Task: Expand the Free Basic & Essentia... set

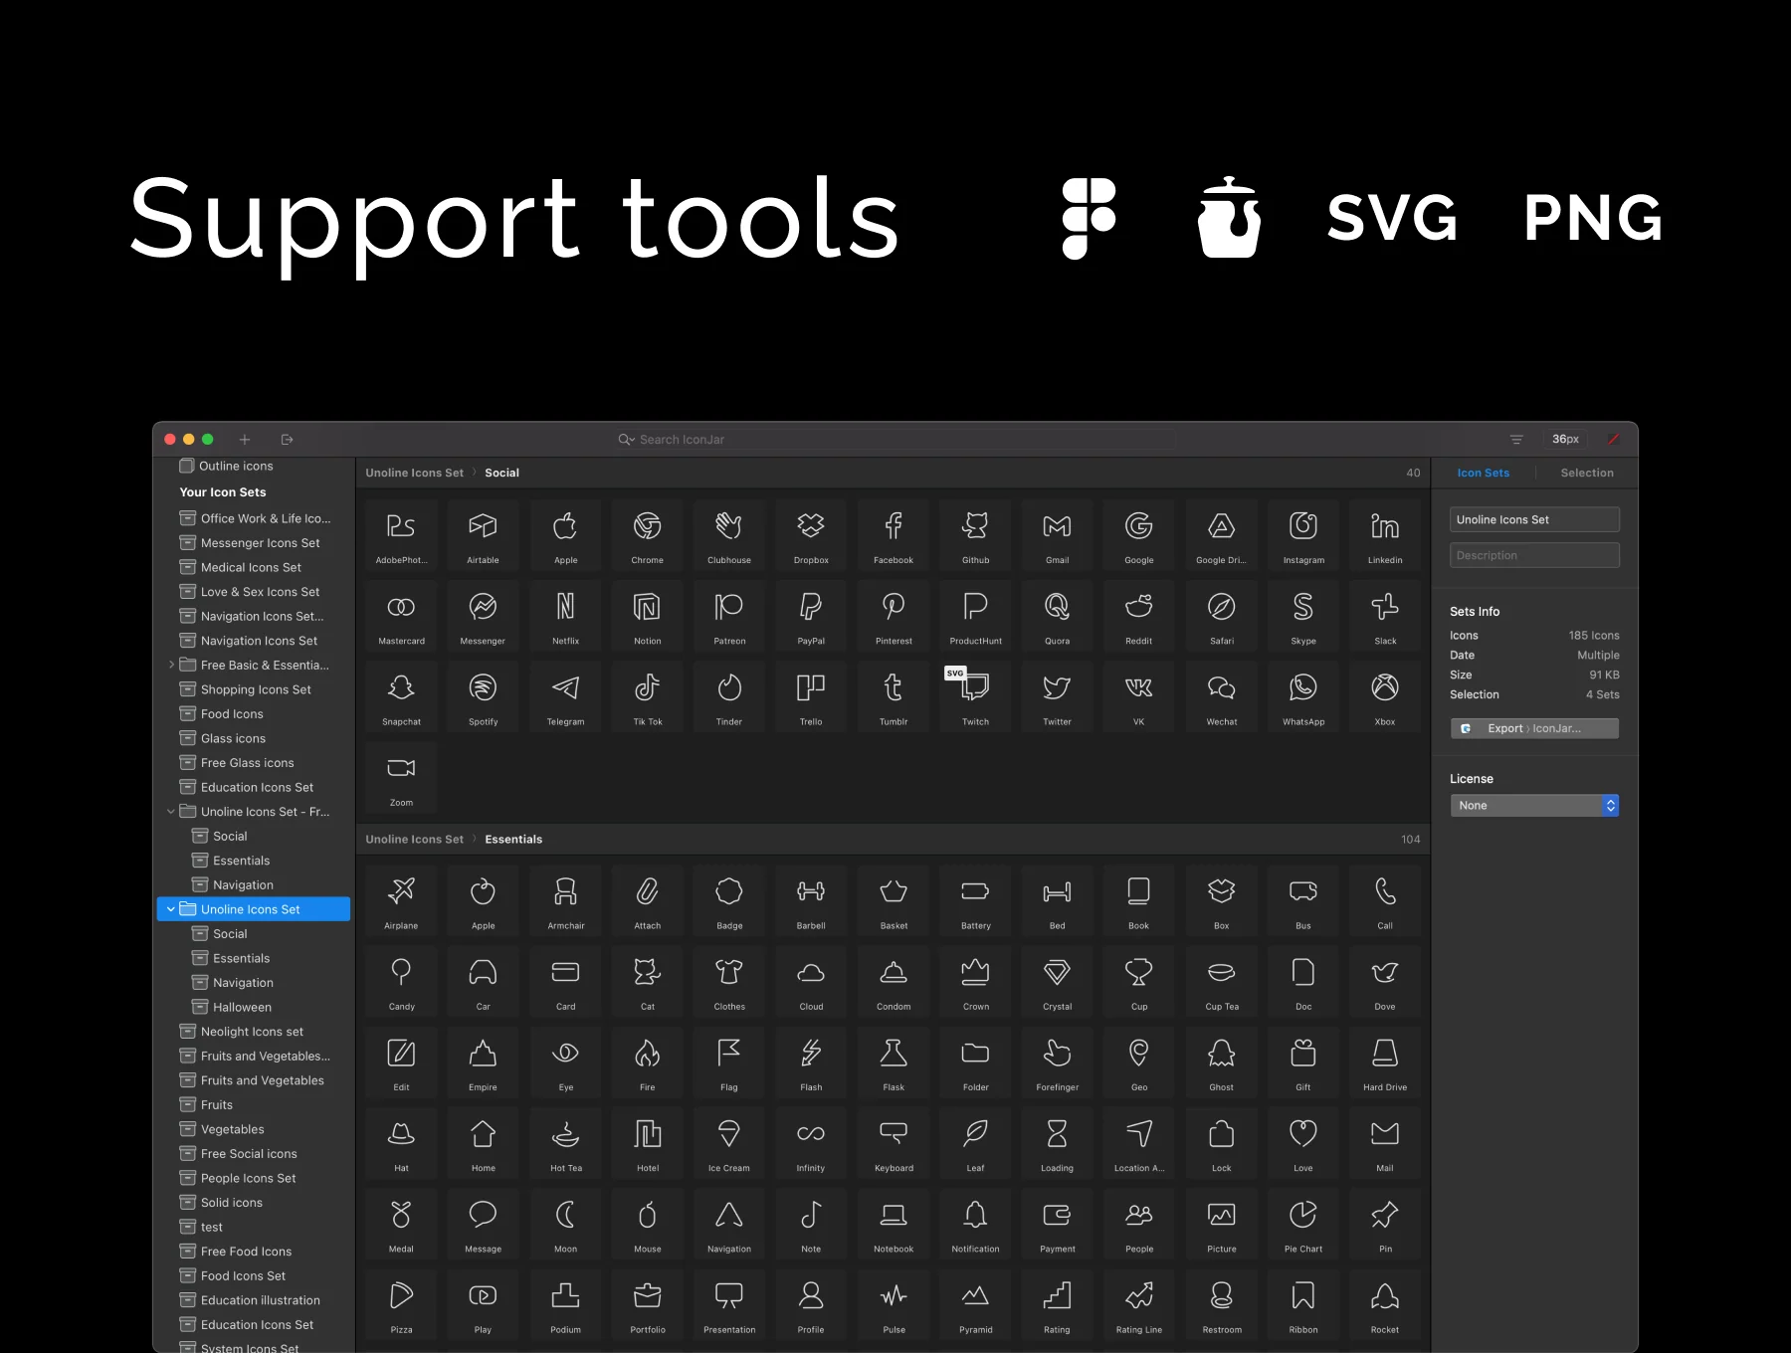Action: (171, 665)
